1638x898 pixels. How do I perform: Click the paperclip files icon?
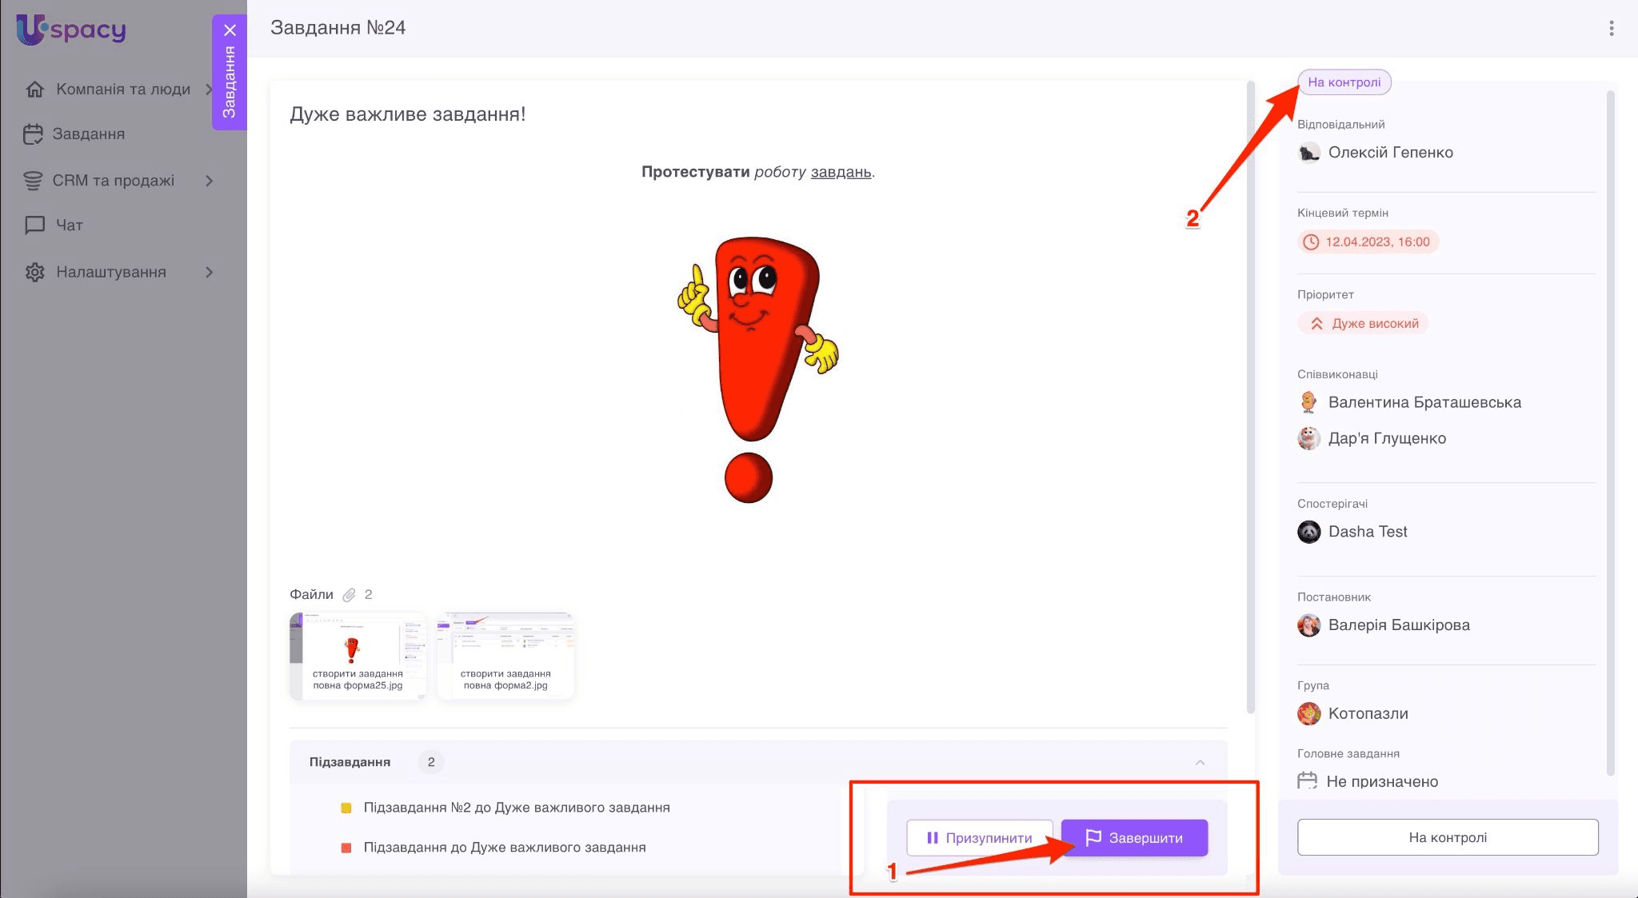click(x=349, y=595)
